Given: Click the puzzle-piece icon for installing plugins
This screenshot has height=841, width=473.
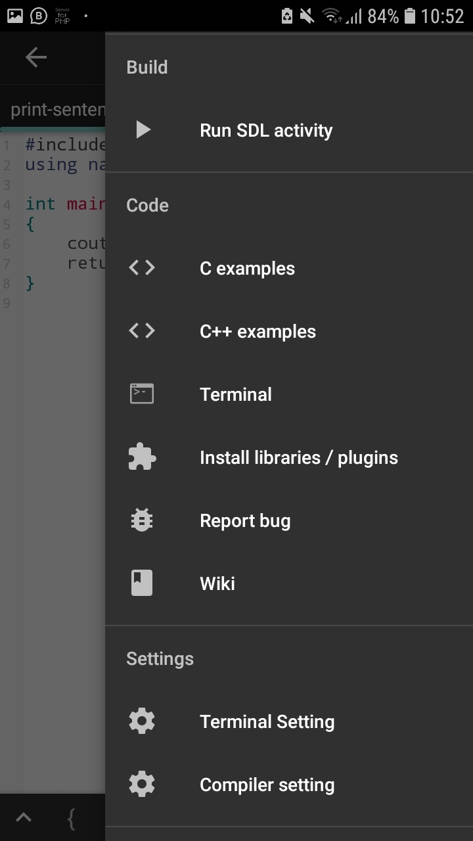Looking at the screenshot, I should point(141,457).
